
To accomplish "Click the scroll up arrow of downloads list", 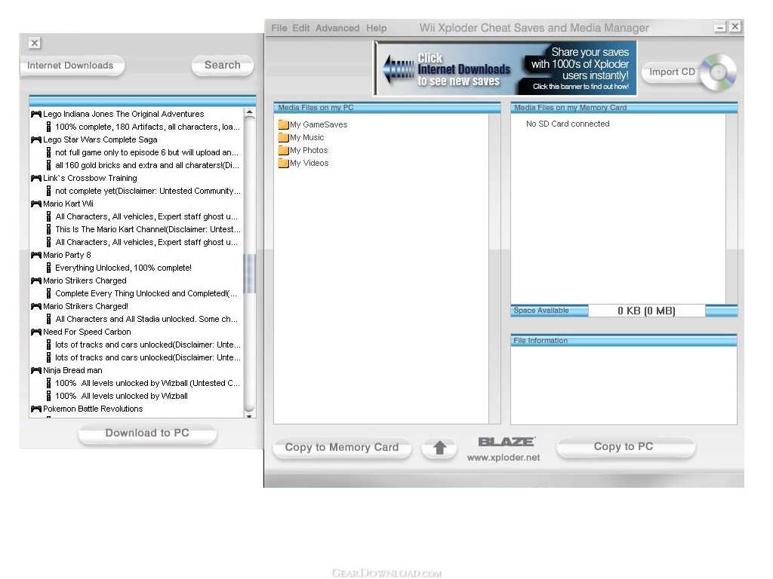I will pos(249,113).
